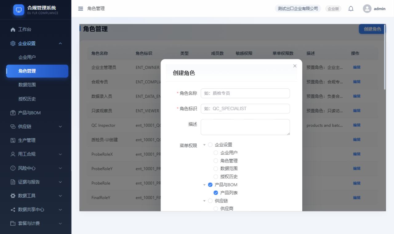The width and height of the screenshot is (394, 234).
Task: Click the sidebar collapse hamburger icon
Action: [81, 9]
